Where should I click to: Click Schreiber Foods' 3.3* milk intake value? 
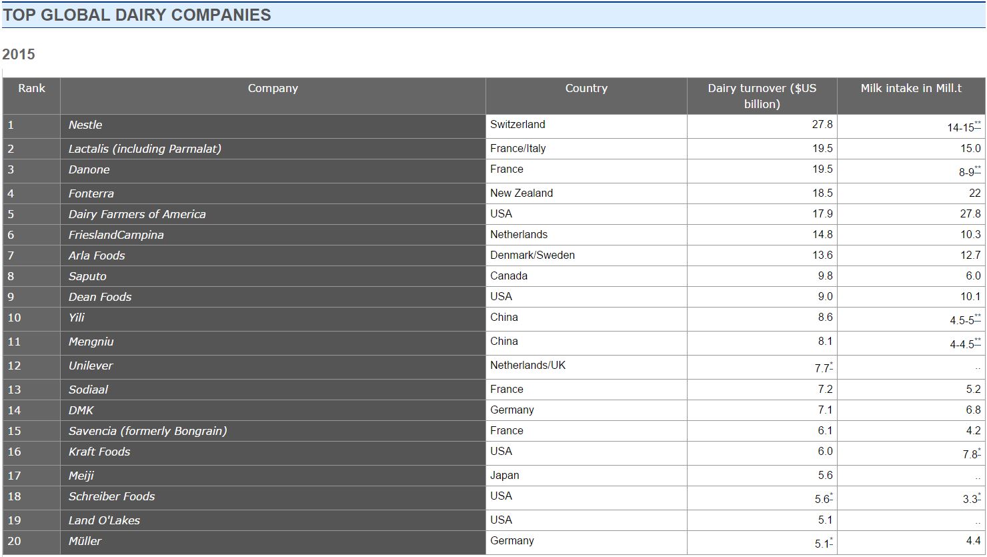coord(972,498)
